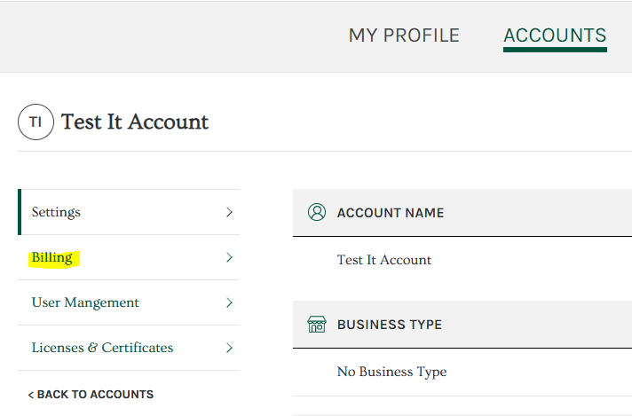
Task: Expand Licenses & Certificates chevron arrow
Action: pos(229,348)
